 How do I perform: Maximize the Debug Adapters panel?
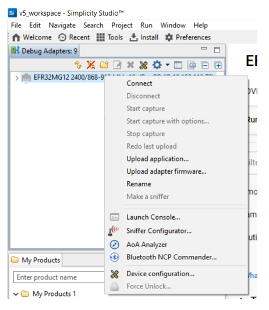(x=217, y=50)
